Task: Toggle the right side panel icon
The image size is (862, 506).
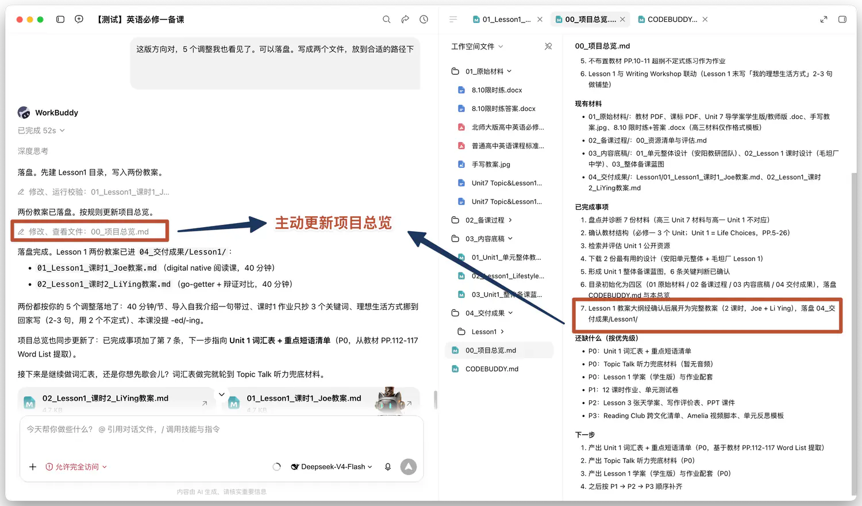Action: (842, 20)
